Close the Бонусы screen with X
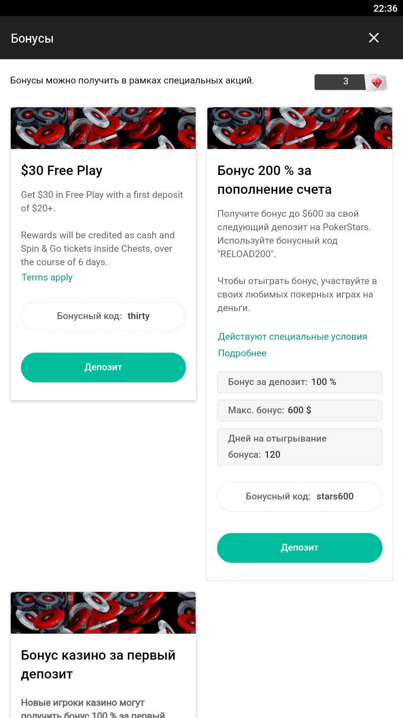This screenshot has width=403, height=718. pyautogui.click(x=374, y=38)
